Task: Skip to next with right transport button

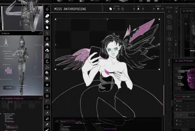Action: 162,9
